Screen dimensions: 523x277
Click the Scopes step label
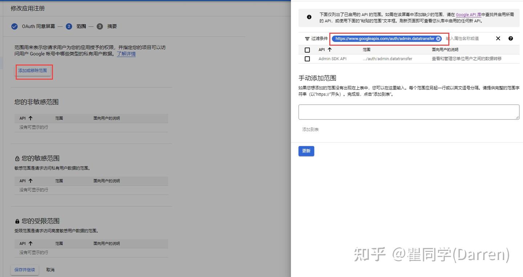coord(81,26)
